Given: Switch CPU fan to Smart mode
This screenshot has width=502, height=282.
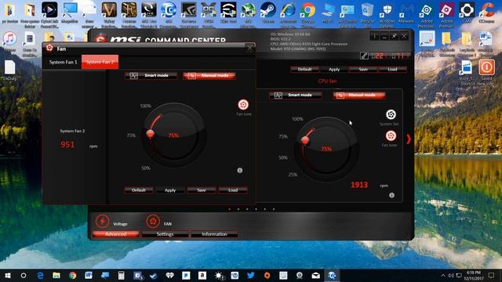Looking at the screenshot, I should click(296, 95).
